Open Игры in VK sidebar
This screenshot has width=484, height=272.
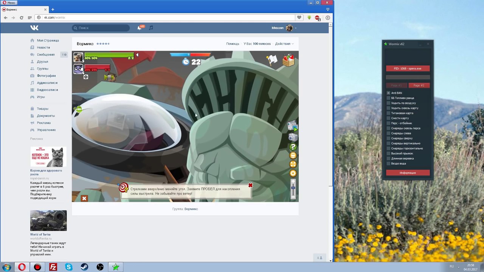(40, 97)
